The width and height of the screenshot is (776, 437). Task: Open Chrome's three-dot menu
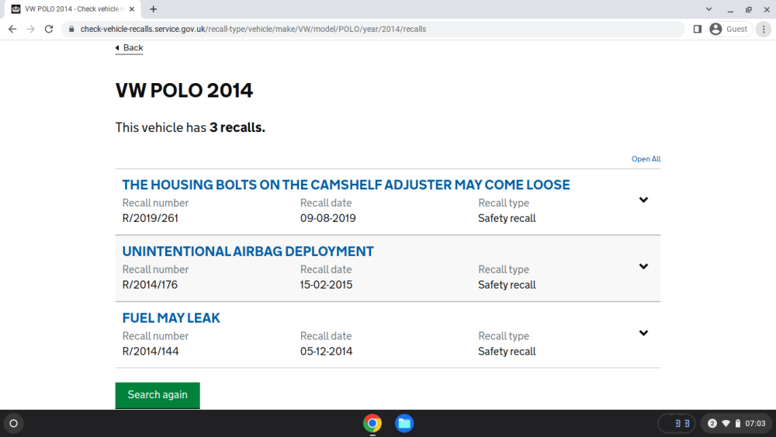click(x=764, y=29)
